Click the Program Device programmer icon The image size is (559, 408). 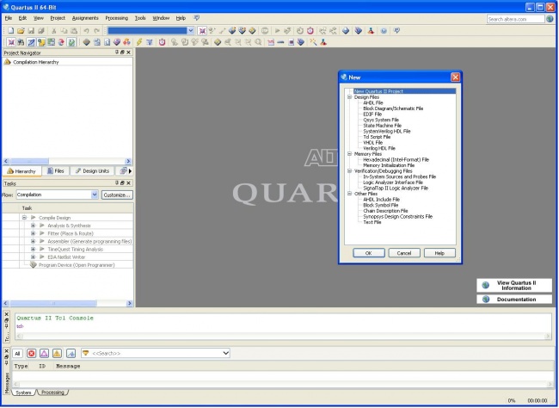[34, 265]
